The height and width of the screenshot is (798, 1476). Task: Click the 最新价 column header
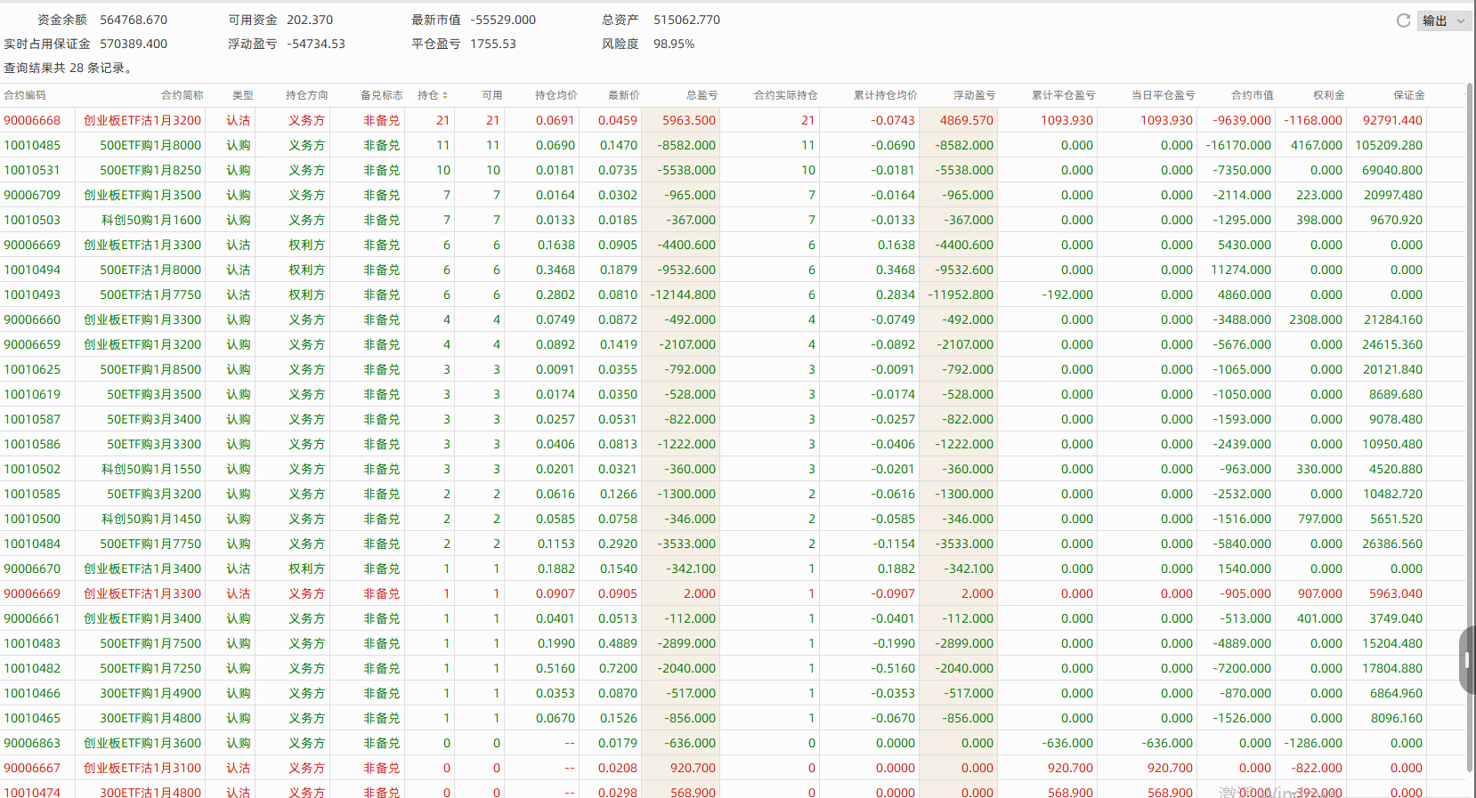623,95
